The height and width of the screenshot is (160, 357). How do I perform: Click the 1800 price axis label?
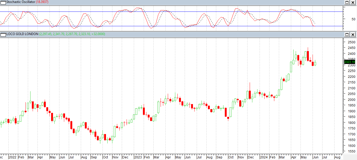pos(351,123)
